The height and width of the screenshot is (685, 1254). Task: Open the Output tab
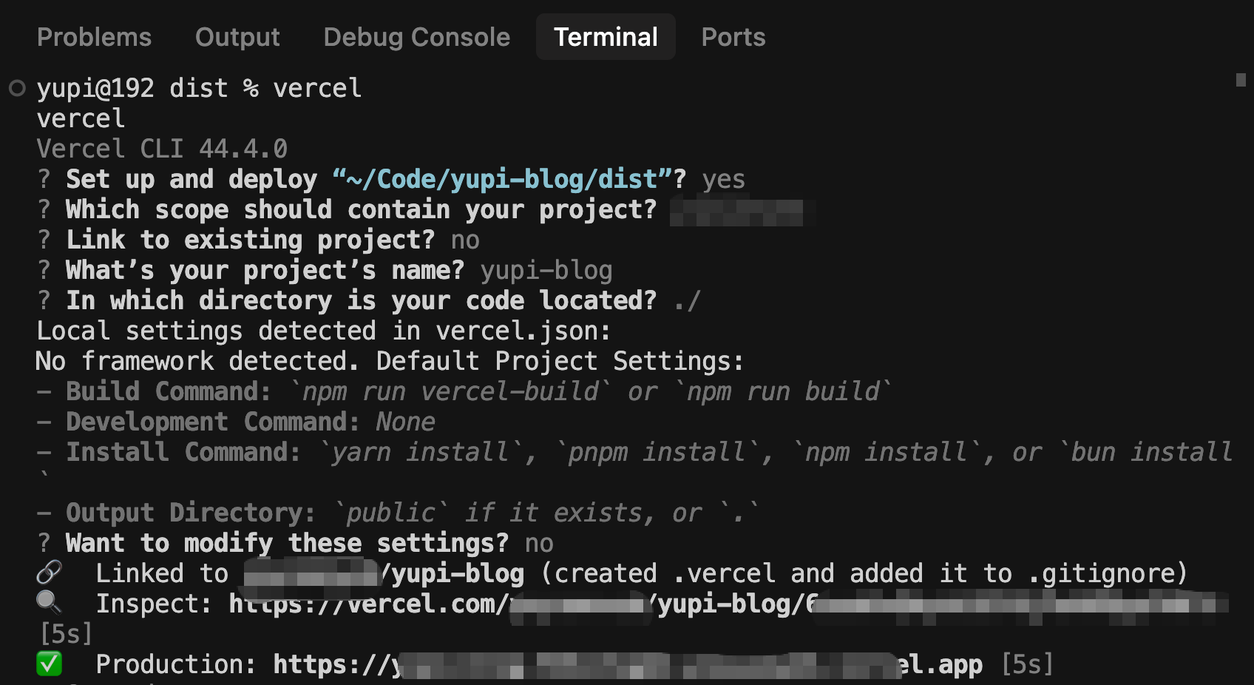[237, 37]
